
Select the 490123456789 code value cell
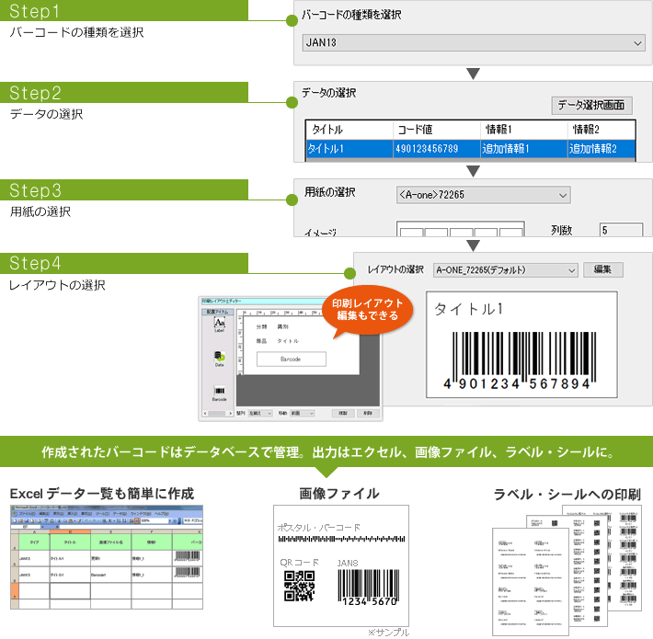pos(437,149)
